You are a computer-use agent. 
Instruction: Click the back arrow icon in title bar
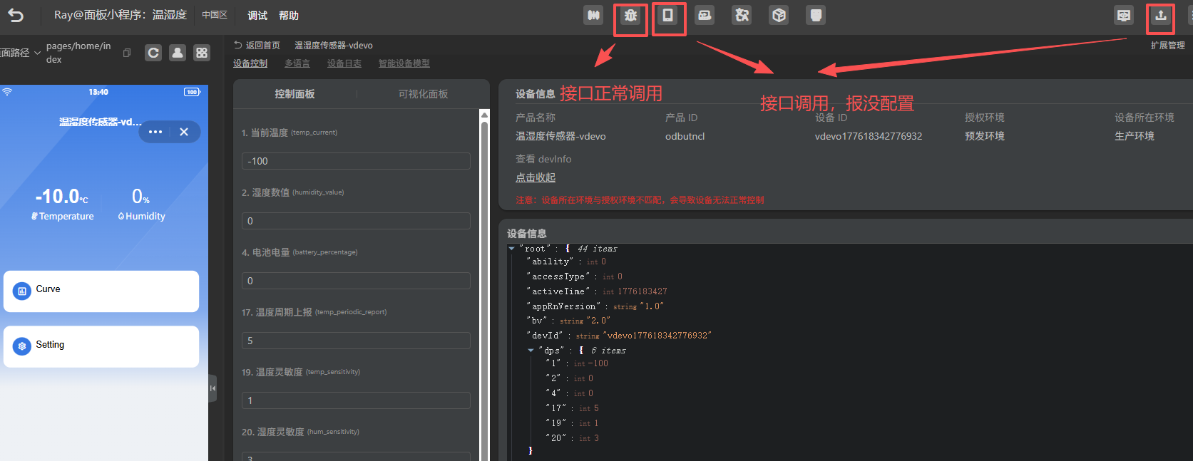point(16,15)
